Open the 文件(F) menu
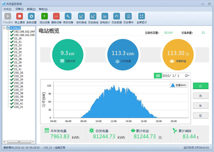 (7, 9)
